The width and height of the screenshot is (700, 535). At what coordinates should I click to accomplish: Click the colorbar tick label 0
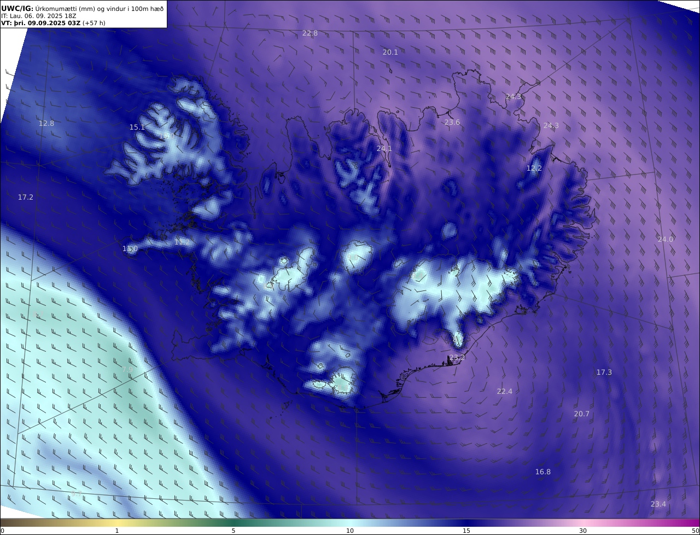coord(2,531)
